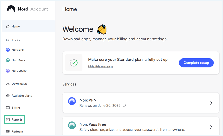Viewport: 223px width, 136px height.
Task: Click the 'Download apps, manage your billing' subtitle
Action: [115, 39]
